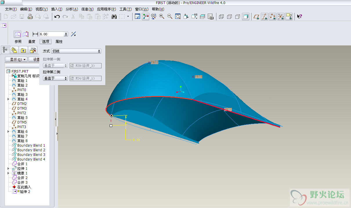Click the Print icon
Image resolution: width=351 pixels, height=208 pixels.
(30, 16)
